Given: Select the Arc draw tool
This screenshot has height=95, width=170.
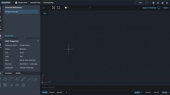Looking at the screenshot, I should click(x=11, y=79).
